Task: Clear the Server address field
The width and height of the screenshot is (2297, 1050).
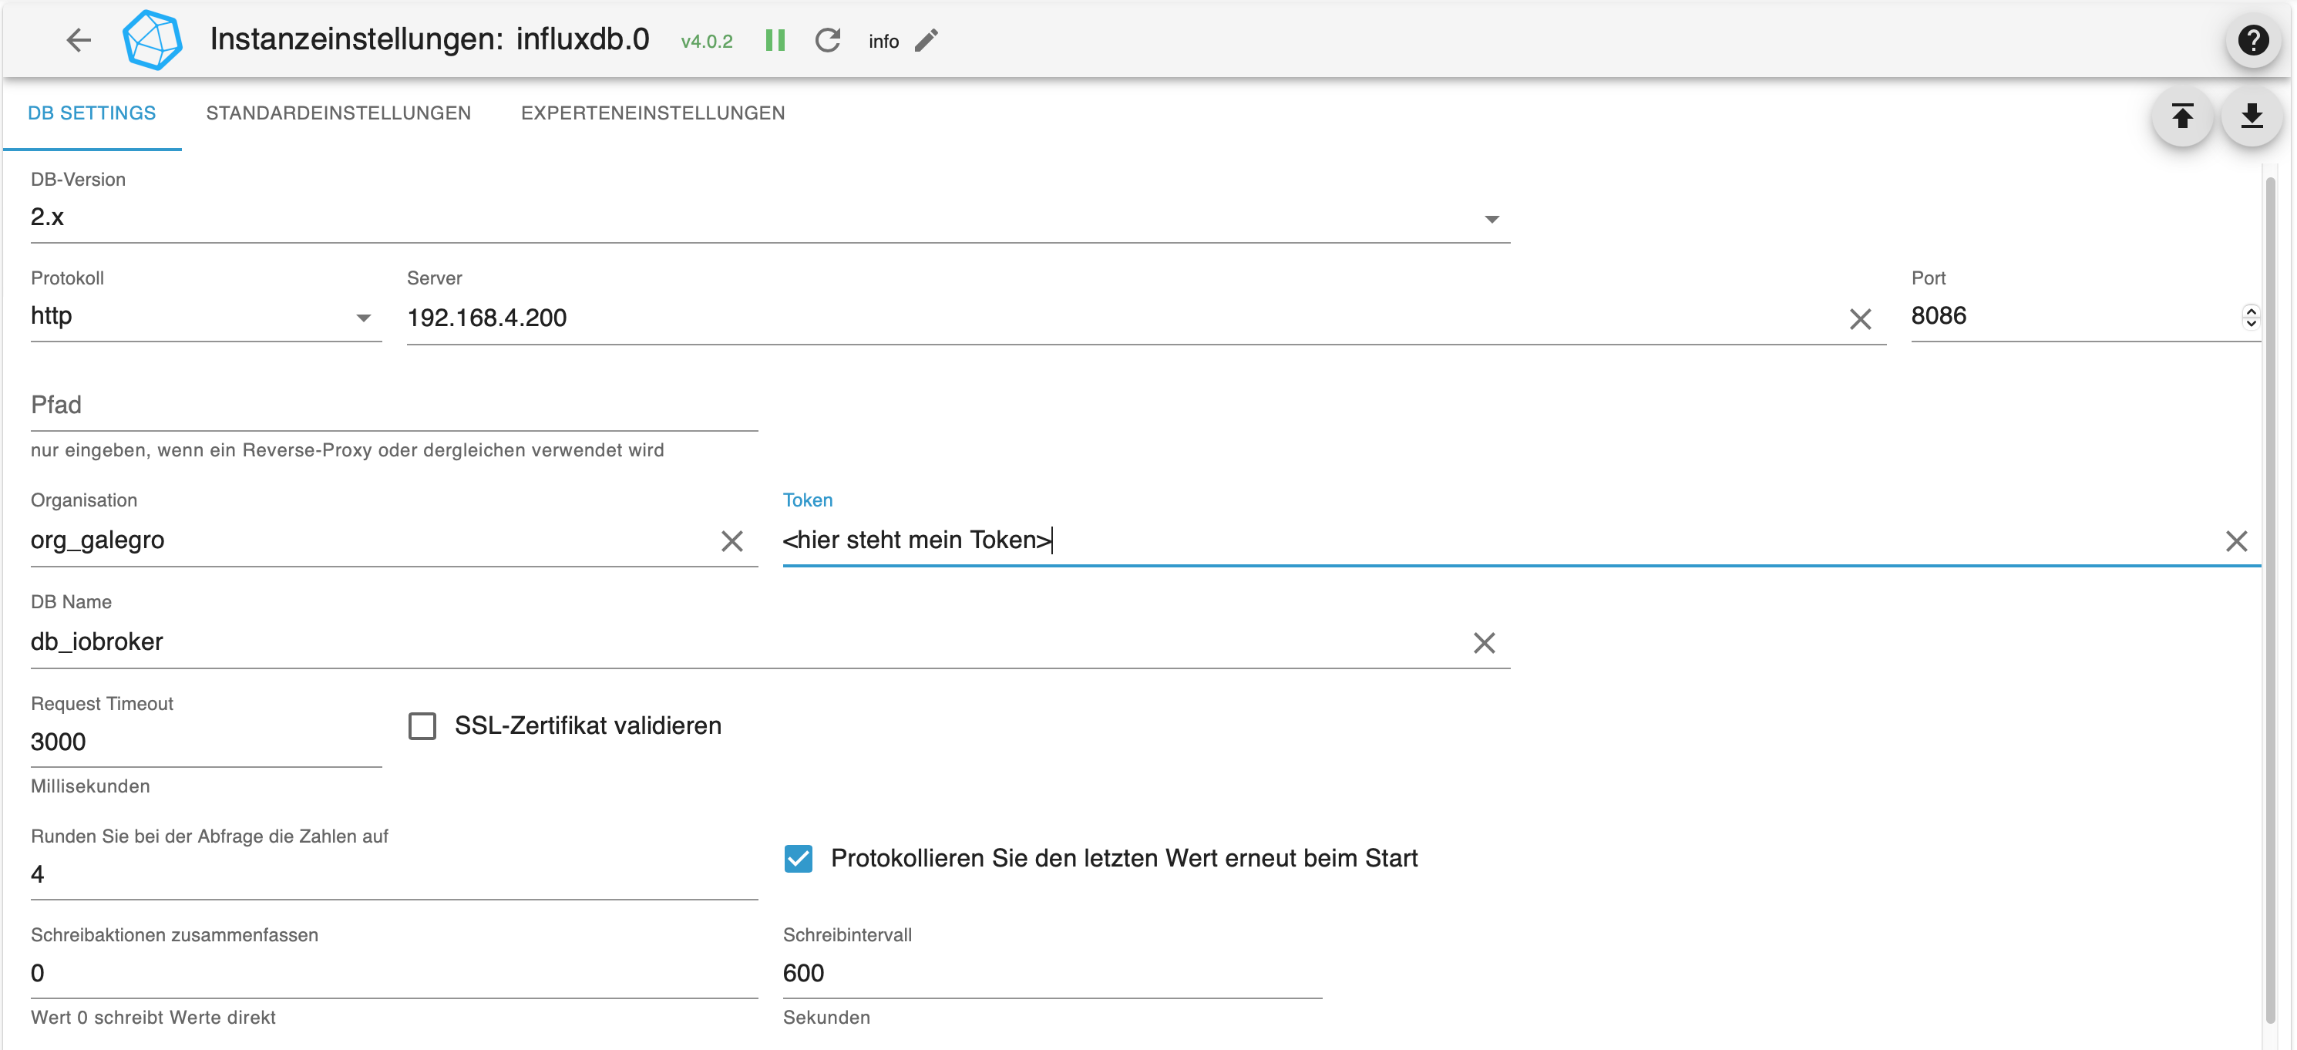Action: (1859, 319)
